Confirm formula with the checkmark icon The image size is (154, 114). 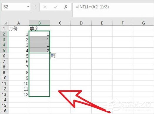(x=56, y=7)
